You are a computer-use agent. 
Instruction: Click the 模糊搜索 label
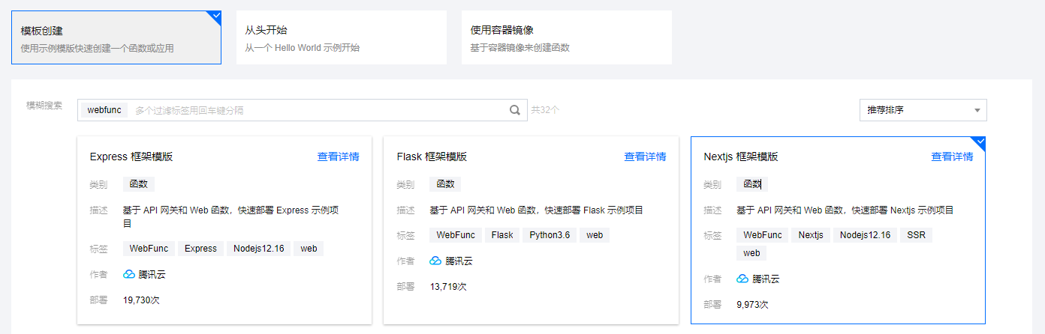(44, 105)
